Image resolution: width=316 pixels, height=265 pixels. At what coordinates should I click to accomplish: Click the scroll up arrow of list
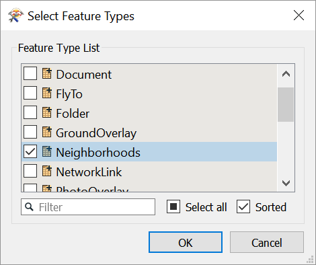click(286, 74)
